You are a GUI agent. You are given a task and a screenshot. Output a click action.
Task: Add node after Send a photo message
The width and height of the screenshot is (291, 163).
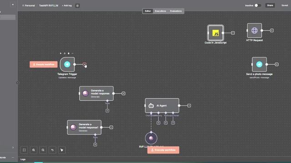(x=276, y=64)
